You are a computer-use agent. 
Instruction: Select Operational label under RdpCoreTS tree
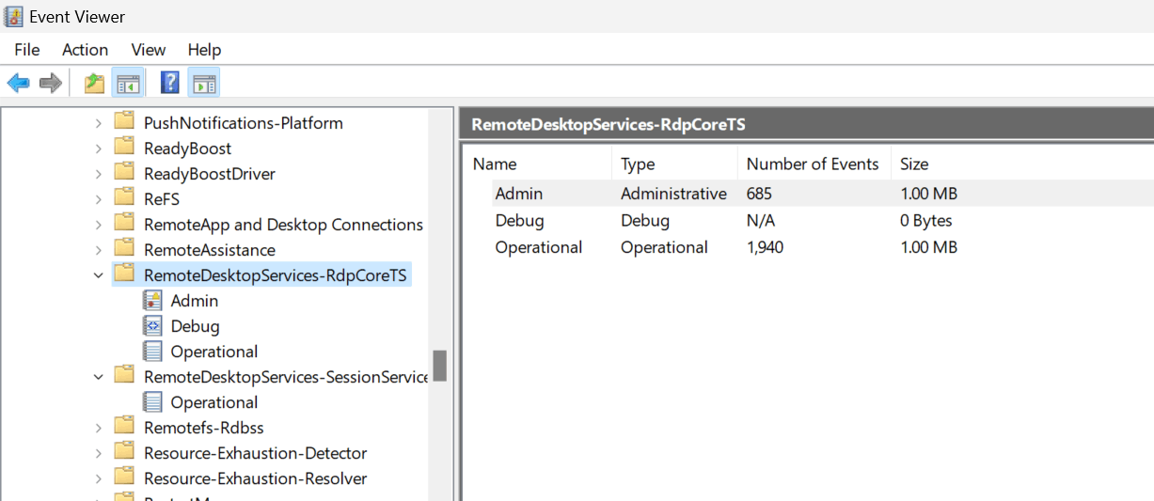[214, 352]
